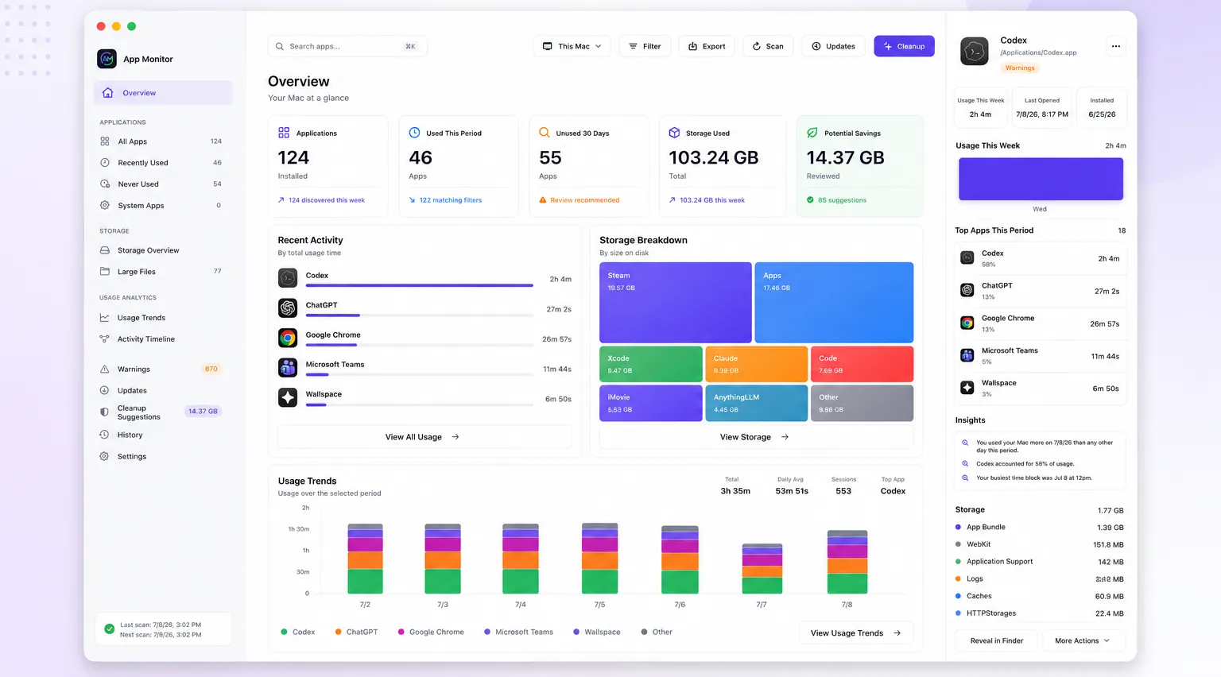
Task: Toggle ChatGPT legend entry in chart
Action: tap(356, 633)
